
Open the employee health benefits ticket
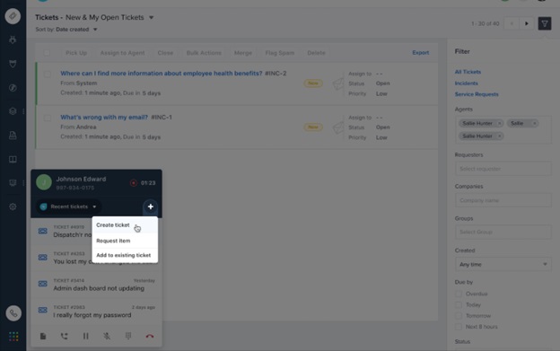[x=161, y=74]
